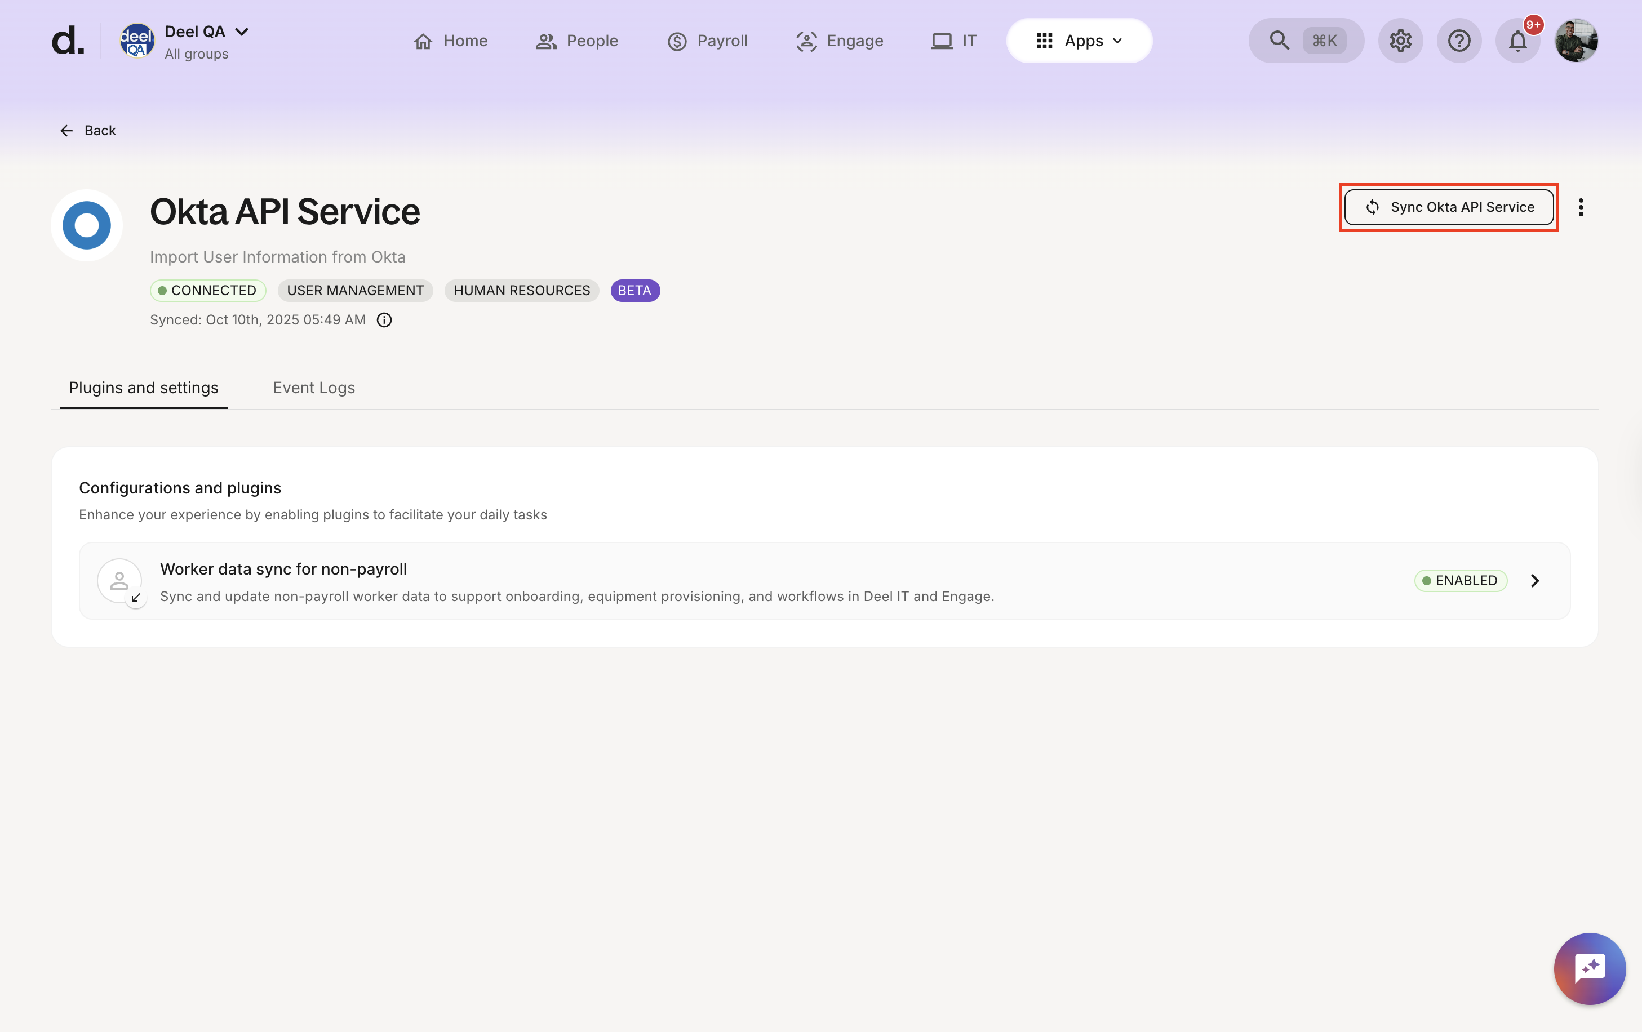Go Back using the back link
1642x1032 pixels.
click(x=88, y=130)
